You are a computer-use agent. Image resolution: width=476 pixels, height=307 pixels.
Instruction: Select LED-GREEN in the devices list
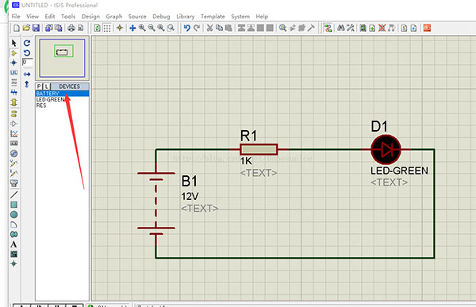pos(51,100)
